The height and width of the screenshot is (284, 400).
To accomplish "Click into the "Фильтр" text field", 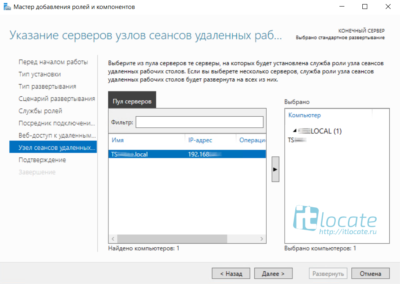I will point(199,122).
